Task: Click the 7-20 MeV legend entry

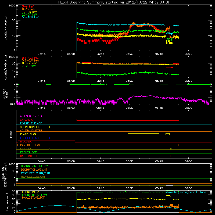Action: tap(29, 66)
